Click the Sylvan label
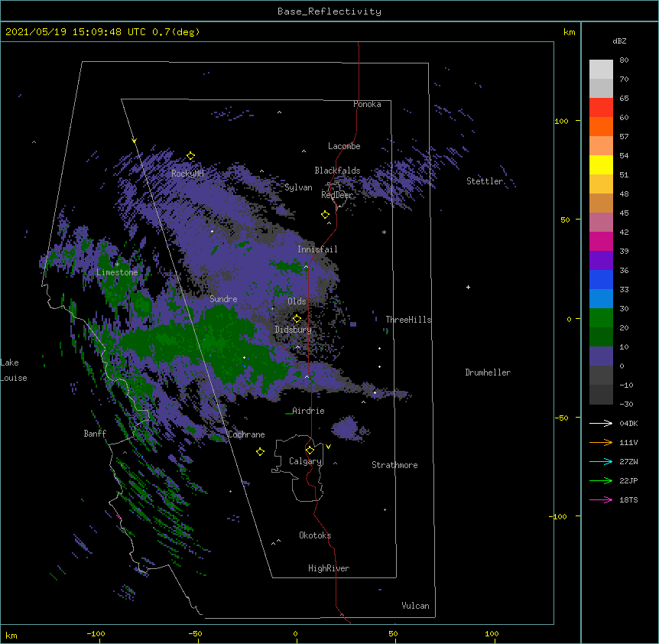 point(298,187)
